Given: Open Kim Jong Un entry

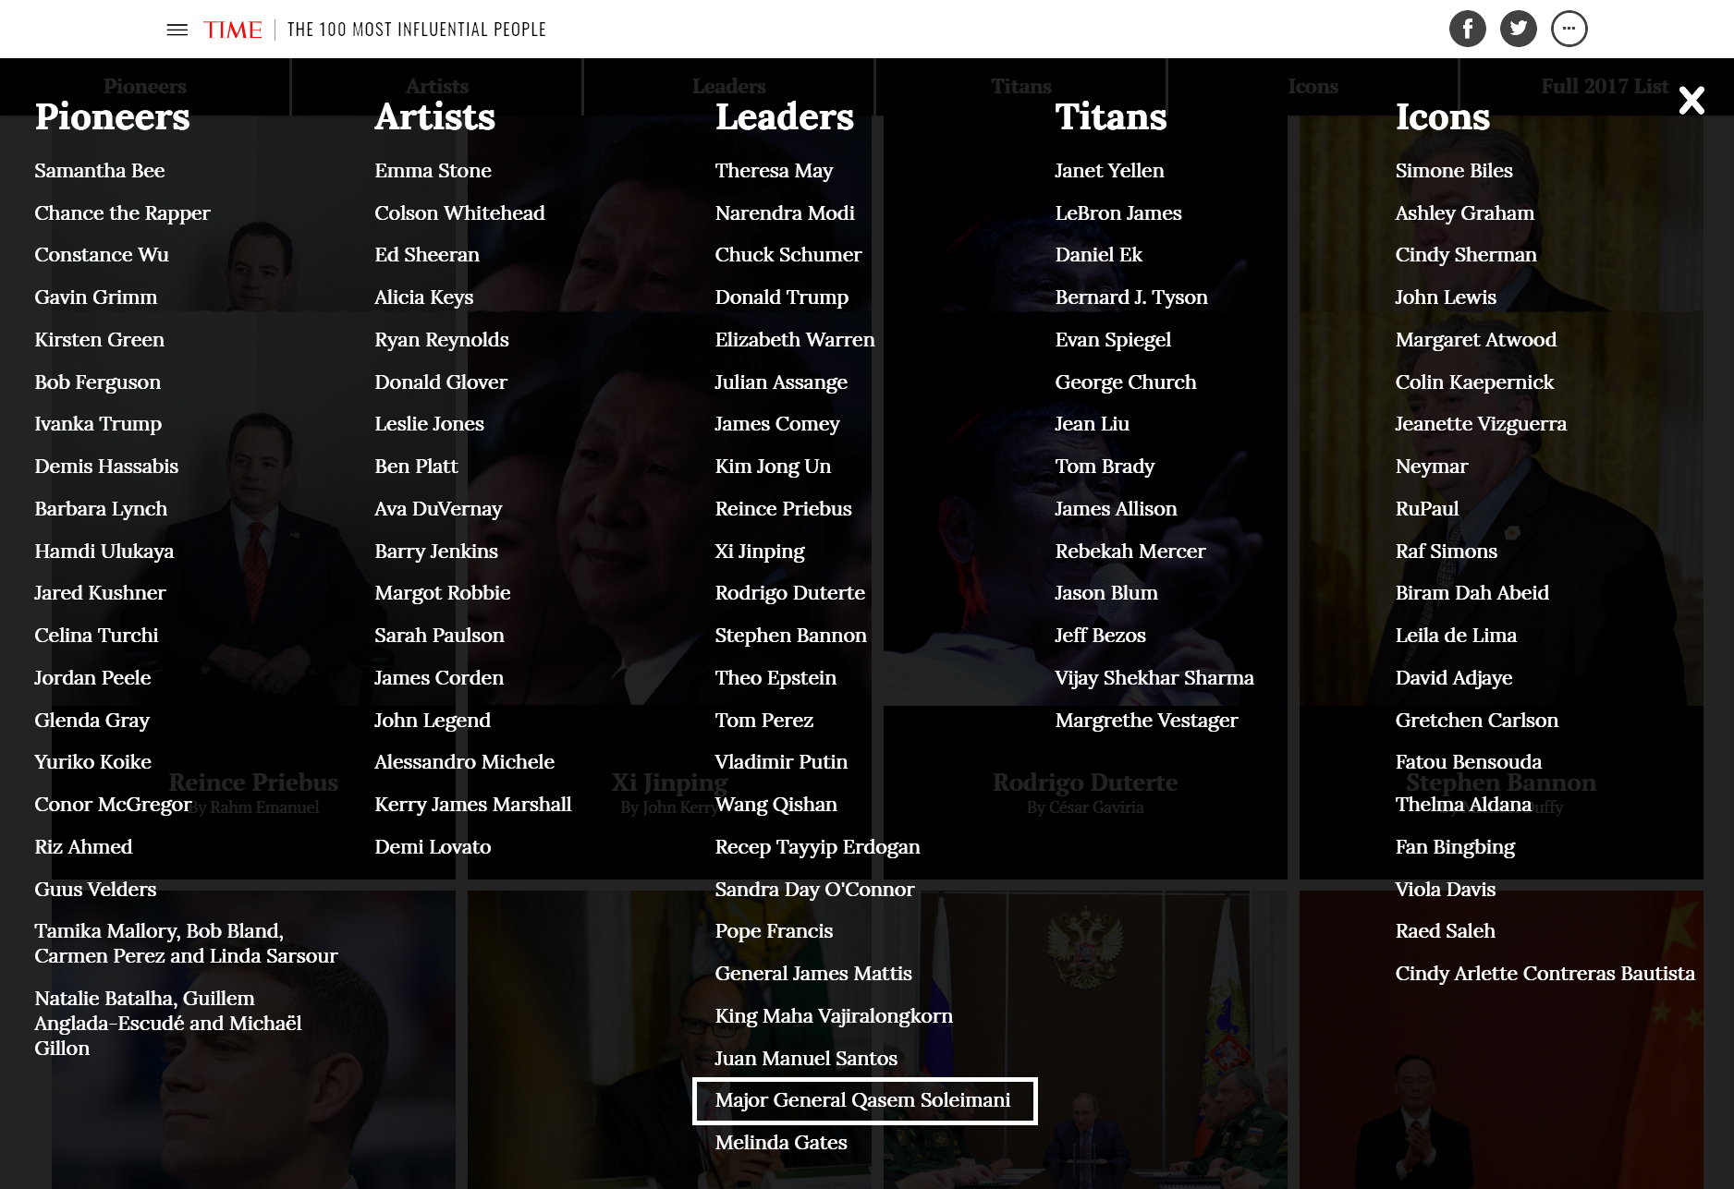Looking at the screenshot, I should point(773,467).
